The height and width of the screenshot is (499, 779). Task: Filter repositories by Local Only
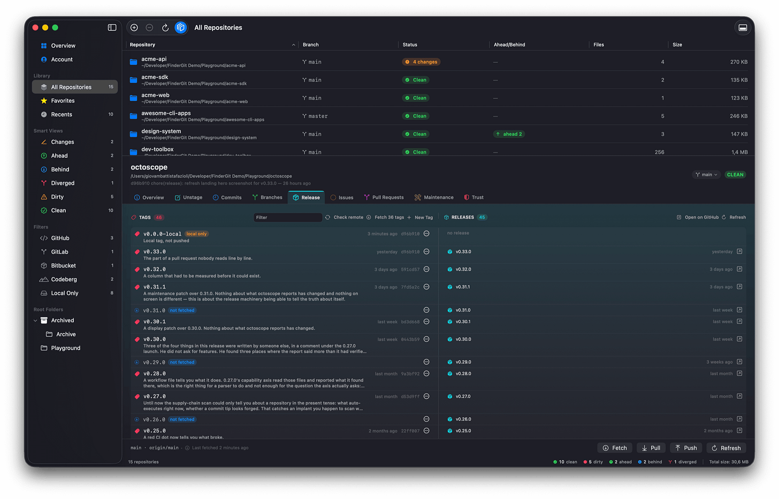pyautogui.click(x=75, y=293)
